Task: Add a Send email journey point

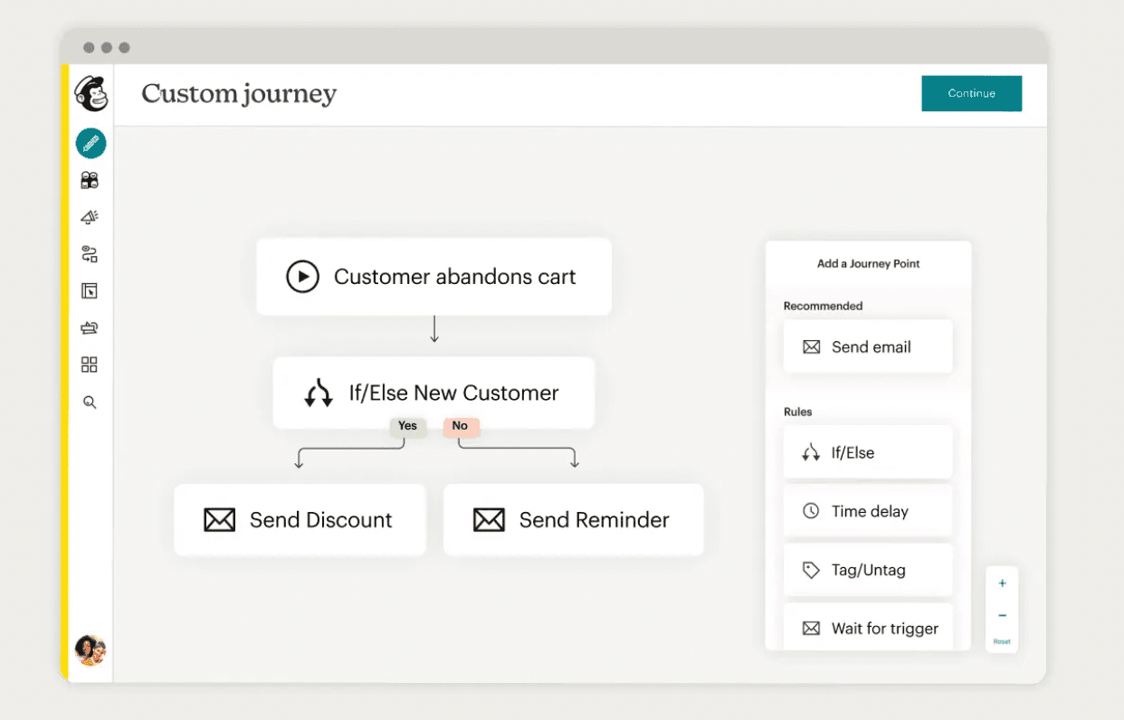Action: [868, 346]
